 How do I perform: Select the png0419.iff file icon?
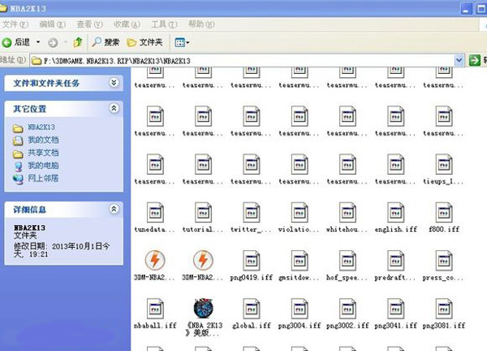click(x=252, y=261)
